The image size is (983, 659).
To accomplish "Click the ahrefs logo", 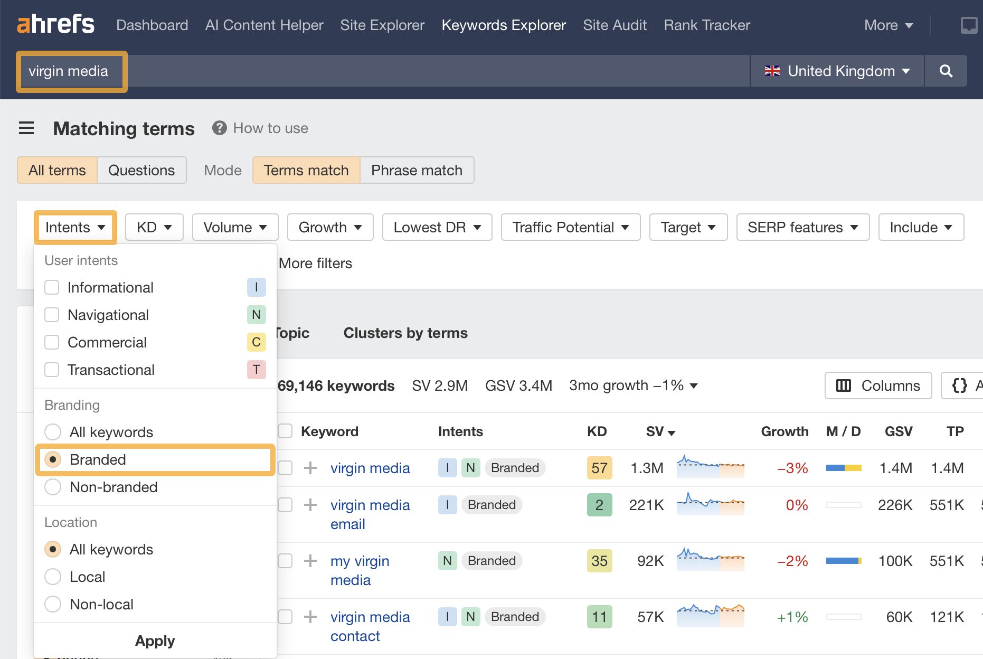I will [56, 24].
